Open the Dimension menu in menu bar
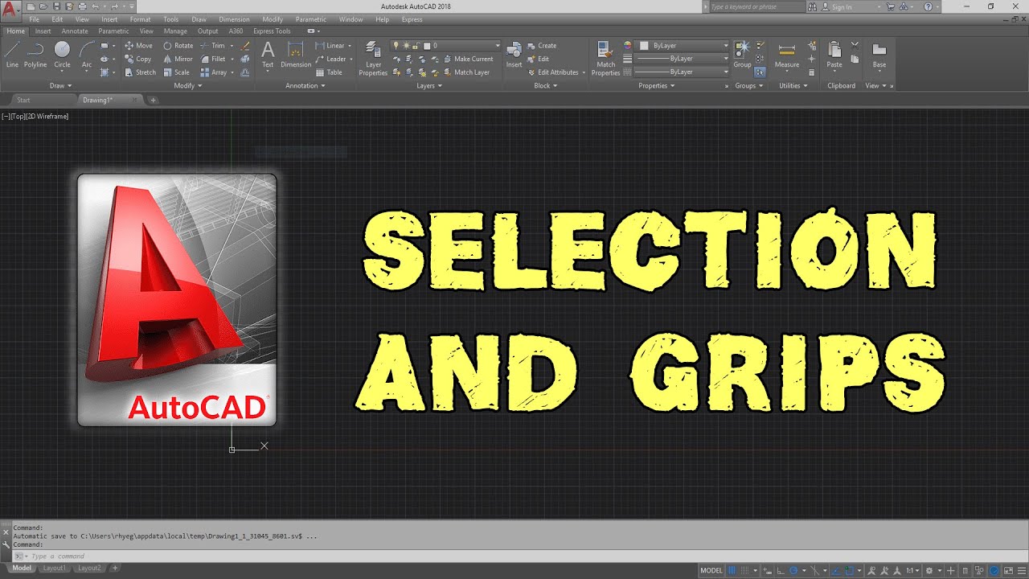 [234, 19]
